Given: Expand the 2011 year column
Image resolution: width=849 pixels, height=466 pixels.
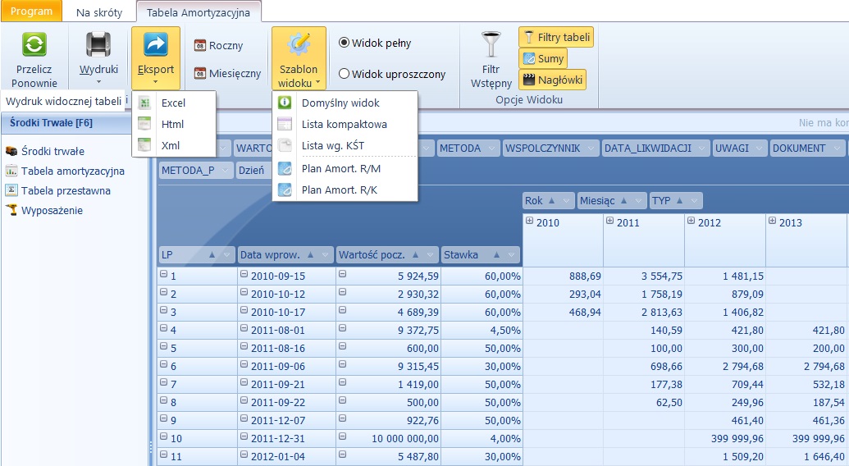Looking at the screenshot, I should click(610, 222).
